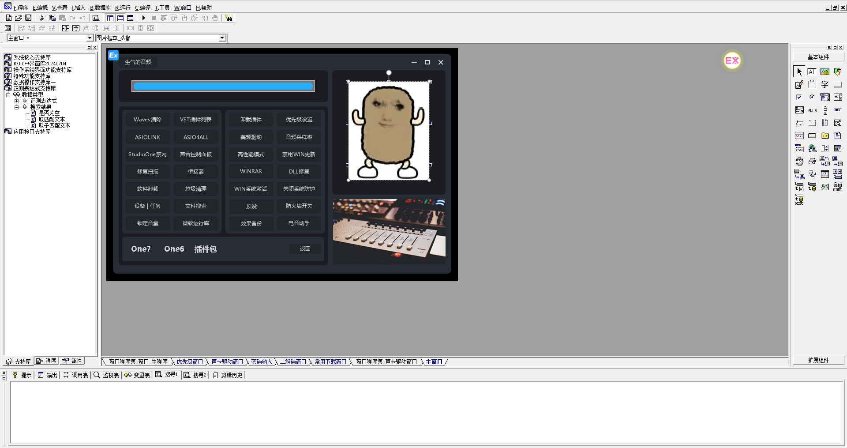Open the find-with-magnifier toolbar icon
847x448 pixels.
(96, 18)
